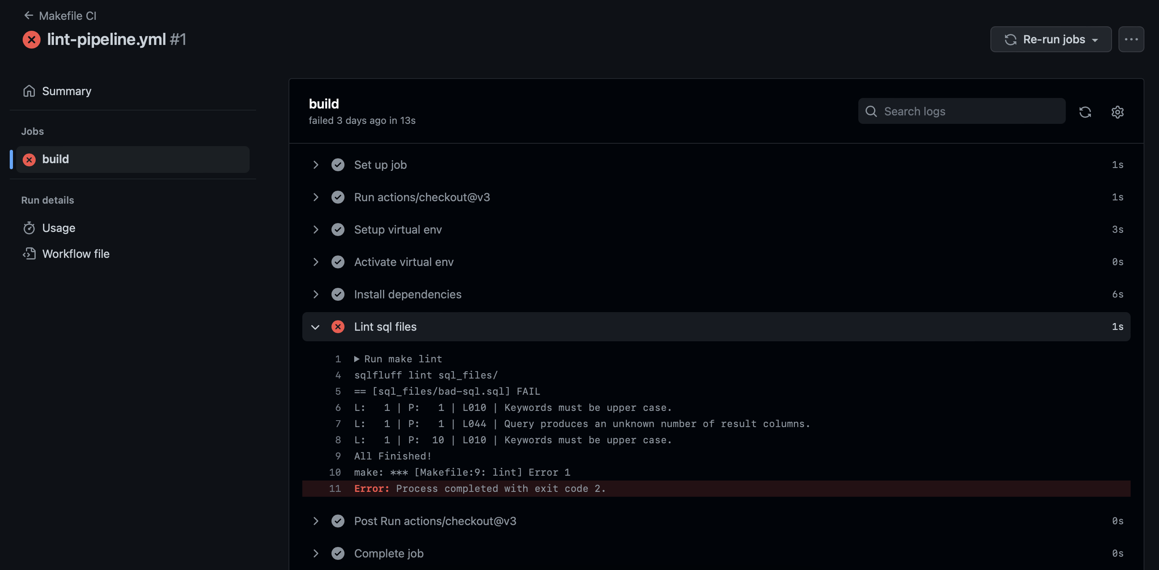Expand the Run actions/checkout@v3 step
Viewport: 1159px width, 570px height.
coord(316,197)
